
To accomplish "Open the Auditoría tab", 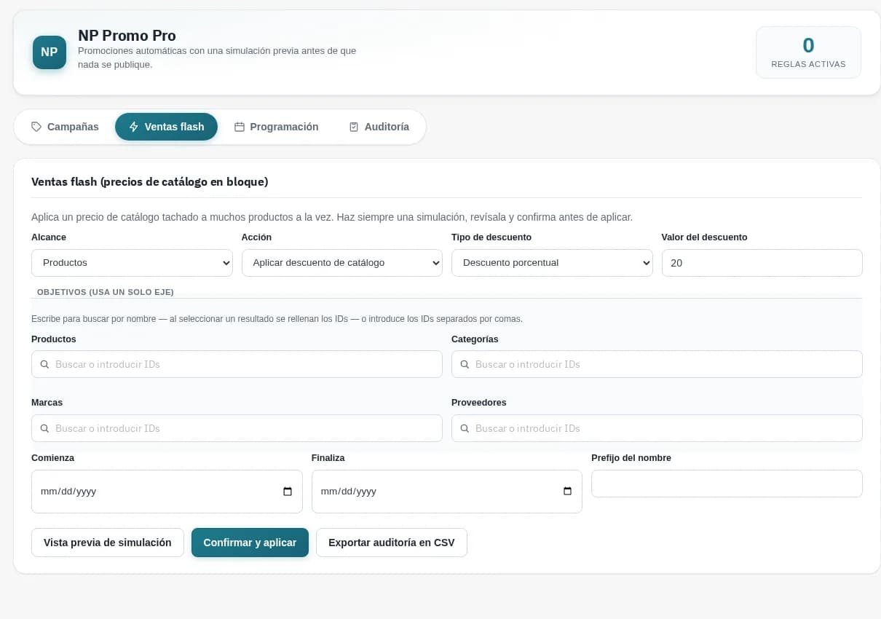I will (x=379, y=127).
